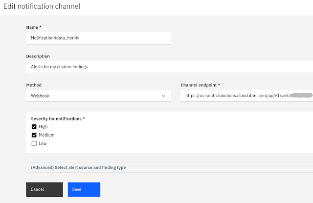Save the notification channel
313x203 pixels.
pyautogui.click(x=84, y=189)
